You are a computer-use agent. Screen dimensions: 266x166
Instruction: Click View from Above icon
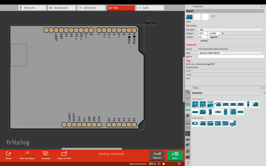coord(27,153)
